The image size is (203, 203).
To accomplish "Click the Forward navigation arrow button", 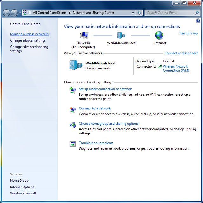I will point(14,13).
